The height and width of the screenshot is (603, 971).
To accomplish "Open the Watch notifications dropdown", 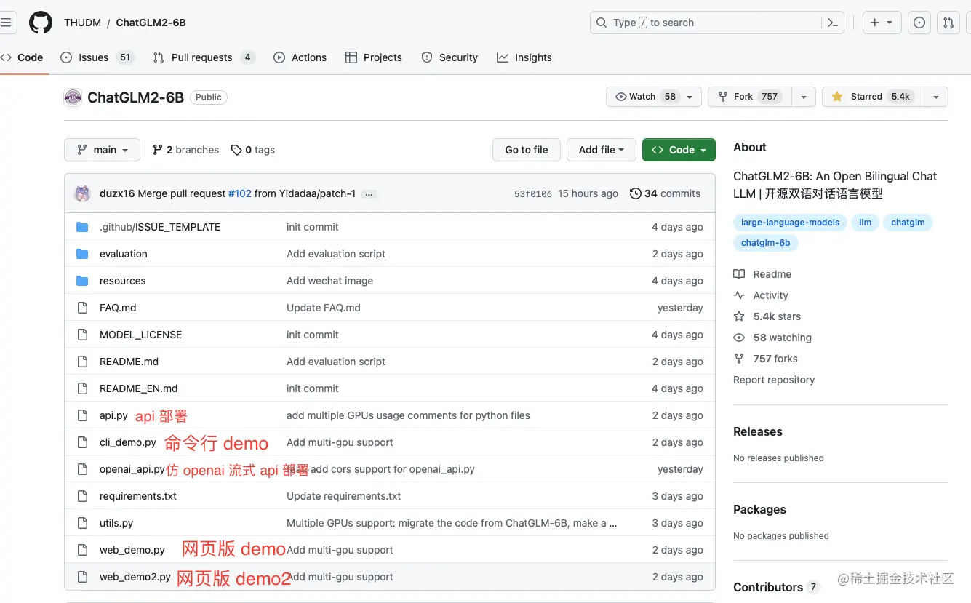I will 654,97.
